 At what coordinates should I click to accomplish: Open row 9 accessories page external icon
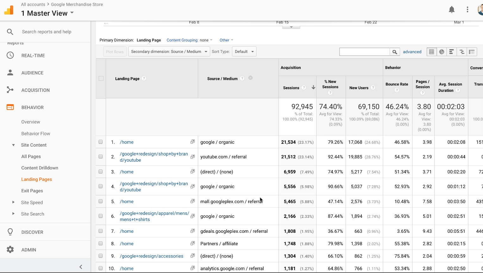click(192, 256)
